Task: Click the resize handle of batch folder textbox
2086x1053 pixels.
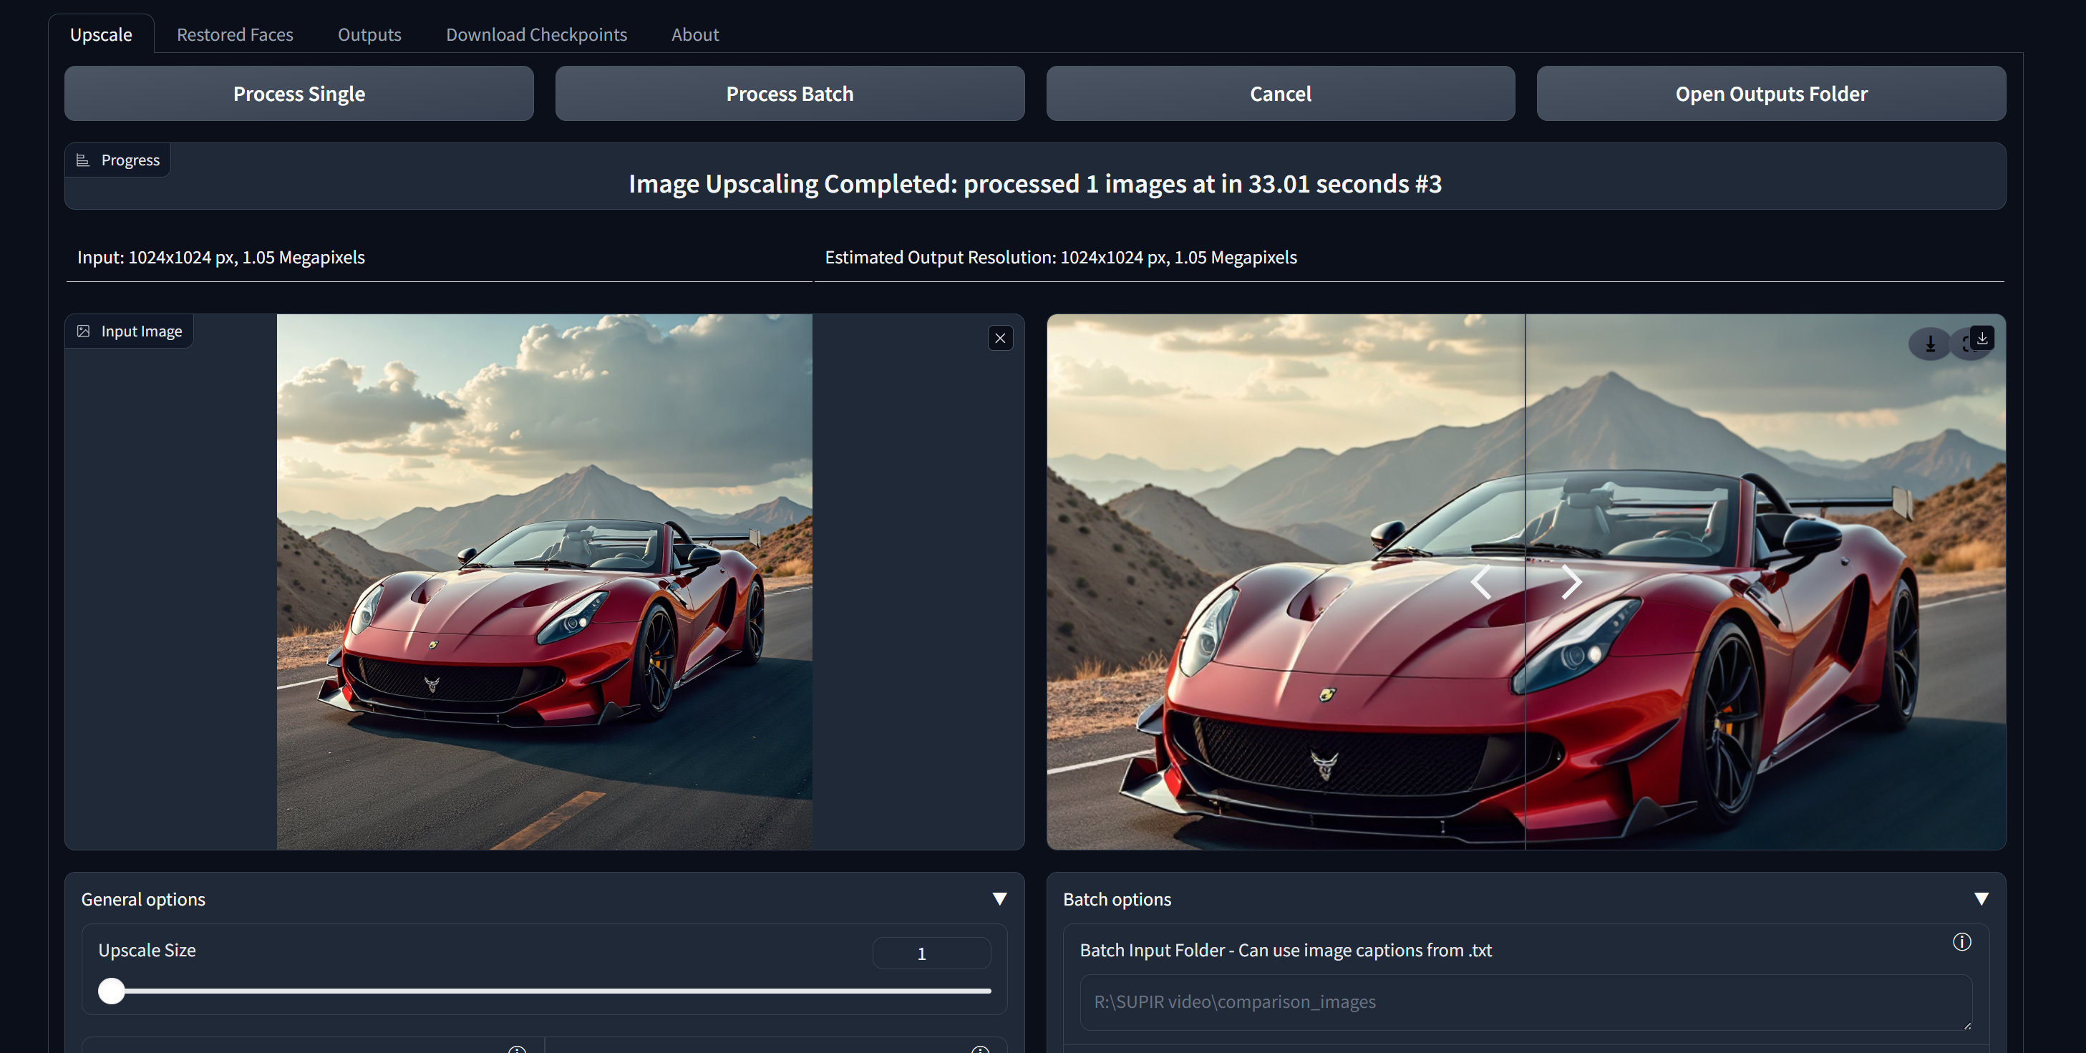Action: (1967, 1026)
